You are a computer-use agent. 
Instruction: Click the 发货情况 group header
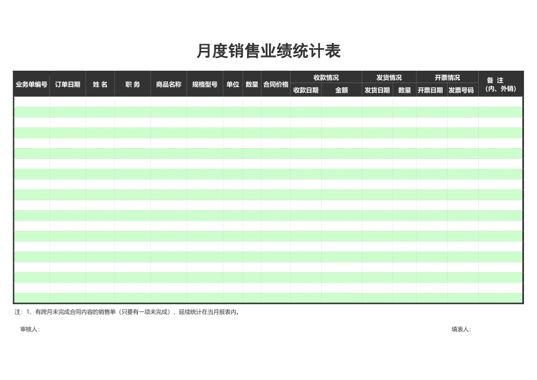389,77
